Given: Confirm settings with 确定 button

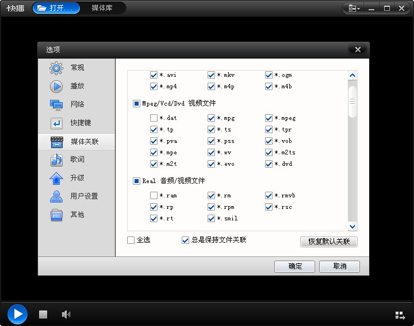Looking at the screenshot, I should [294, 266].
